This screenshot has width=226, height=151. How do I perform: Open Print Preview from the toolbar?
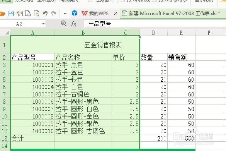[x=36, y=14]
